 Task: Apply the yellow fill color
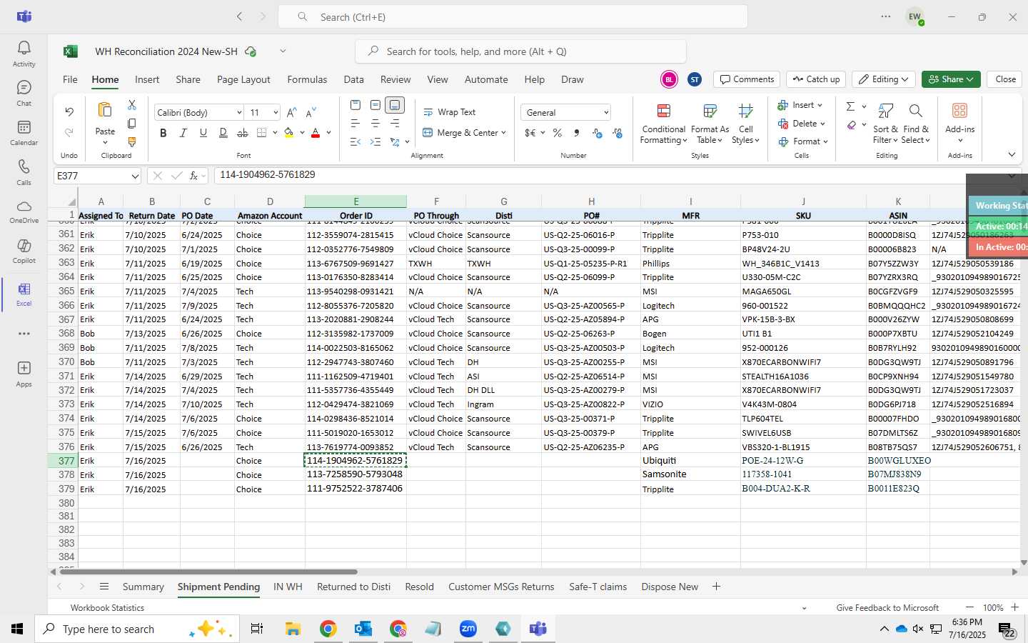click(x=289, y=133)
